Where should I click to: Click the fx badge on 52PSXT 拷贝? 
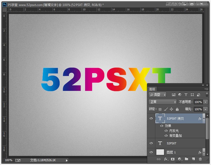(200, 119)
